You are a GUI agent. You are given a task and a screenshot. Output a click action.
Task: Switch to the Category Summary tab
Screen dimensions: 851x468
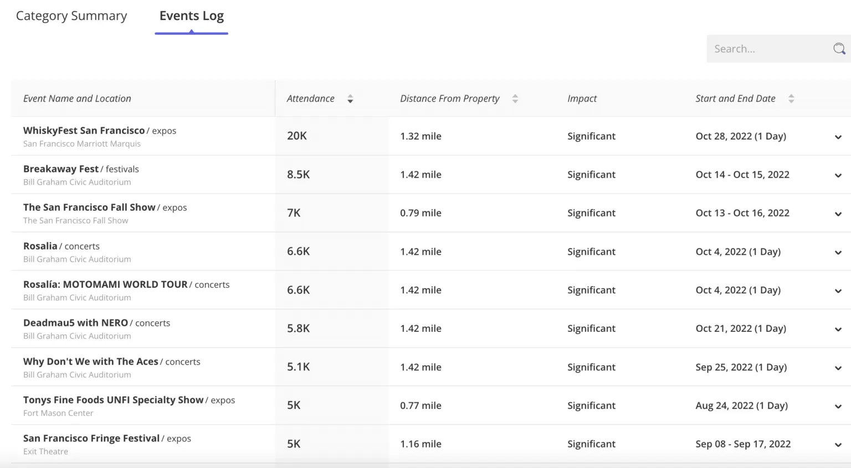[71, 16]
